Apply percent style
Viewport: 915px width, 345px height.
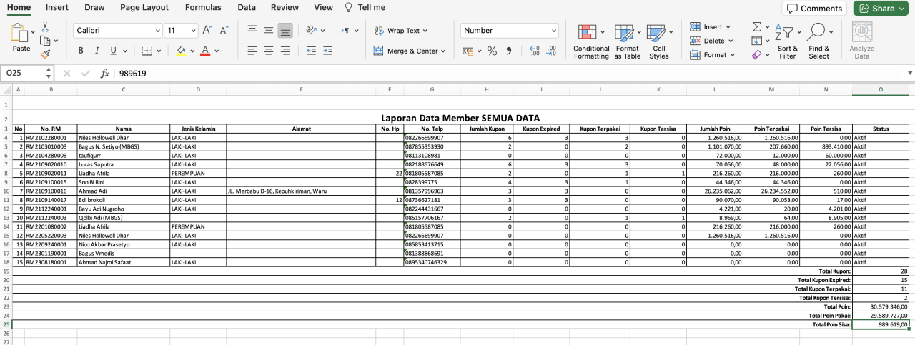pyautogui.click(x=492, y=51)
